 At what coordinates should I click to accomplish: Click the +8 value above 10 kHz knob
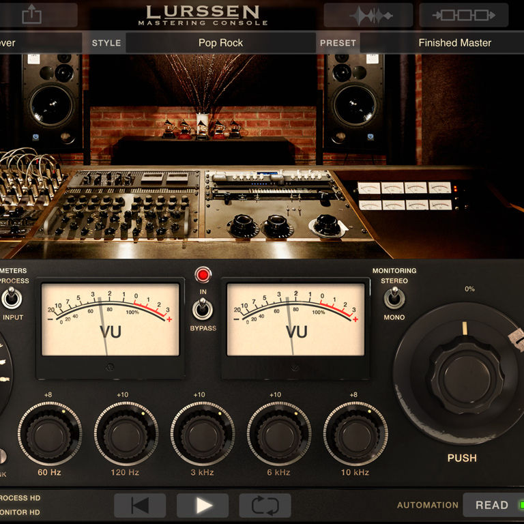[353, 394]
